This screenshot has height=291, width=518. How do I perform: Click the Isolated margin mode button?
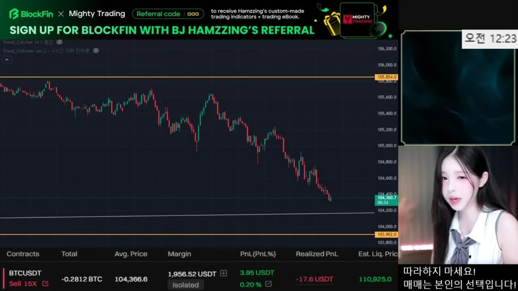point(185,285)
